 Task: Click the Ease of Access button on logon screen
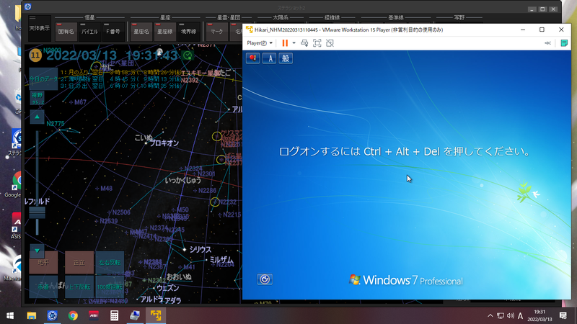pyautogui.click(x=265, y=279)
